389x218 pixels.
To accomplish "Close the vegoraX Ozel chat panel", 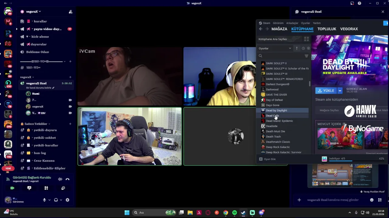I will (x=383, y=12).
